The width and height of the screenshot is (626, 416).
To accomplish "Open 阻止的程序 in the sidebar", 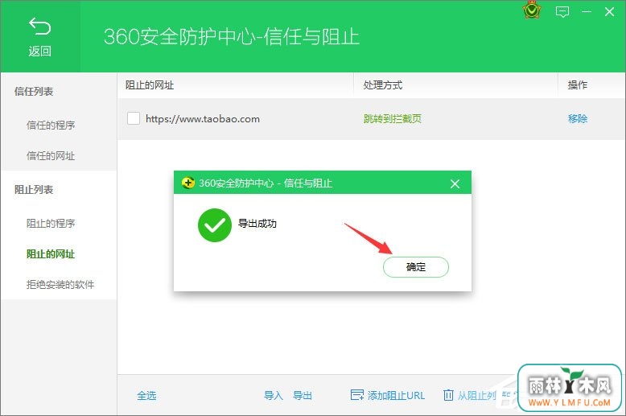I will click(51, 223).
